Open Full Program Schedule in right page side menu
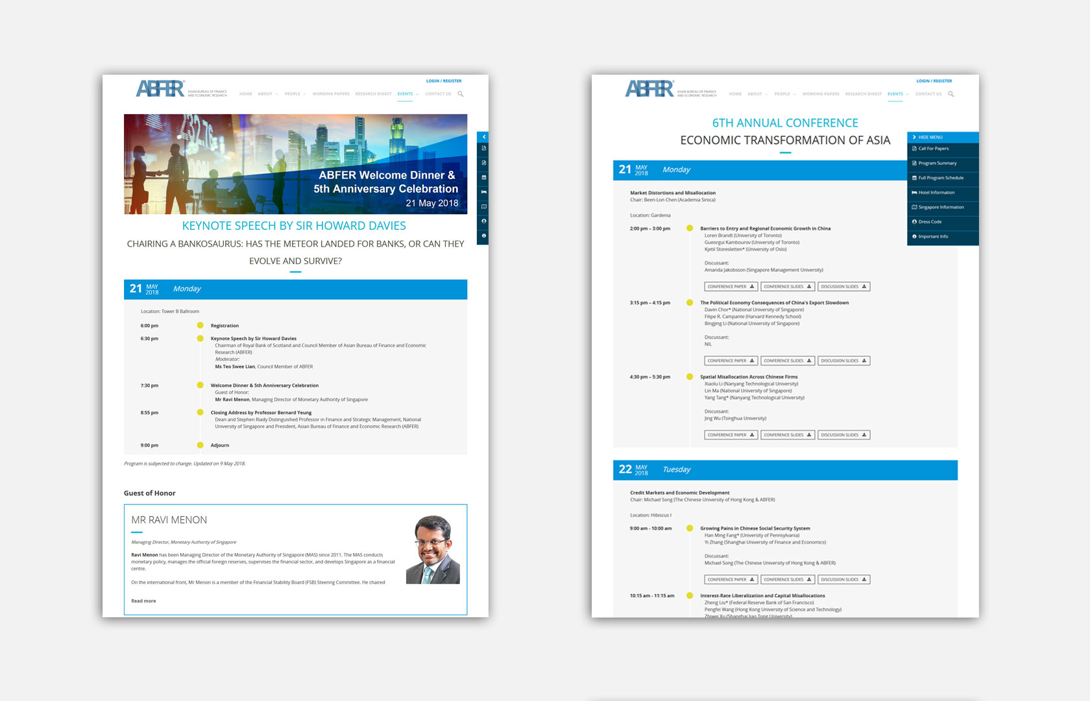Screen dimensions: 1090x701 coord(943,178)
